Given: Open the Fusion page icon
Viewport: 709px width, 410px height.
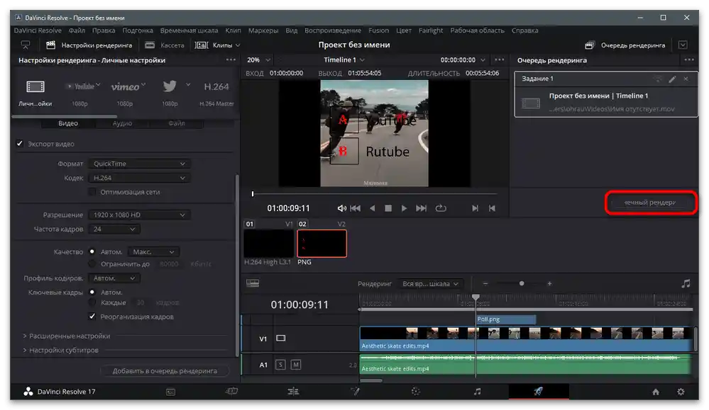Looking at the screenshot, I should 355,392.
